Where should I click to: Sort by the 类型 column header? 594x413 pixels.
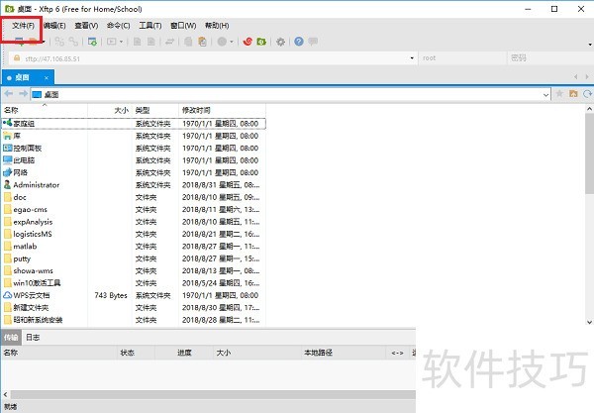[x=155, y=110]
